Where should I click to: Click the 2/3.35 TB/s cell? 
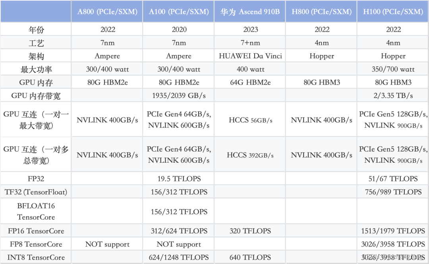tap(393, 96)
